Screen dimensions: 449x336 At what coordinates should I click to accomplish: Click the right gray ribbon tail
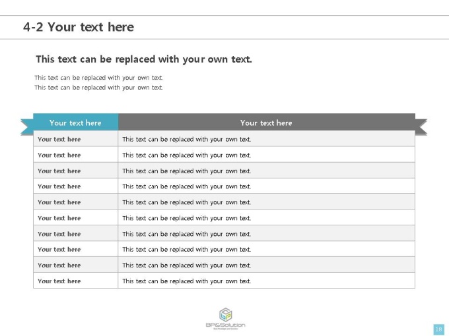click(421, 127)
